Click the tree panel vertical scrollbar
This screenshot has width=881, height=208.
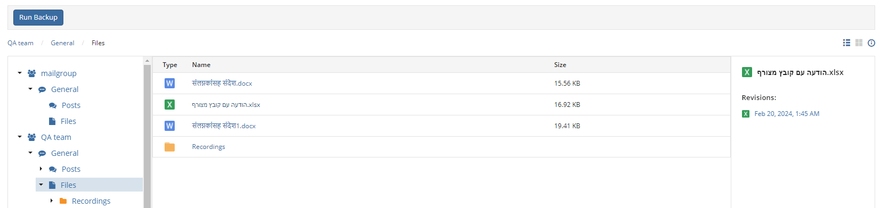(x=148, y=133)
